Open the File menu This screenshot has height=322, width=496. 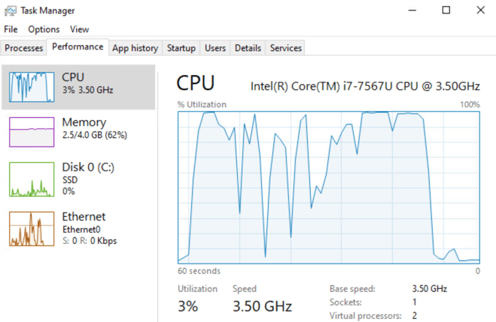(x=11, y=29)
